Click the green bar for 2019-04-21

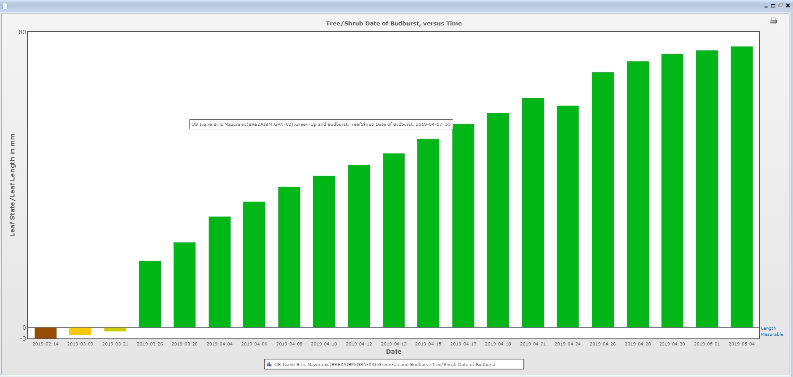(533, 213)
